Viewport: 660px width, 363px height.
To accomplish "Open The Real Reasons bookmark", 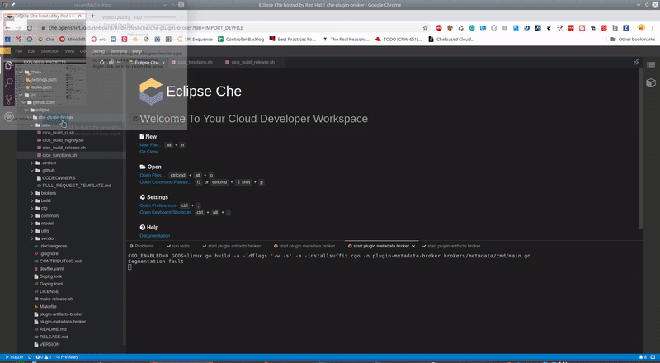I will point(346,39).
